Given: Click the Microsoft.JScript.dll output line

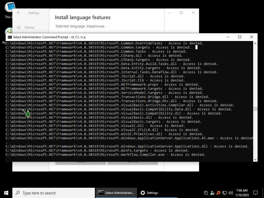Looking at the screenshot, I should [95, 76].
